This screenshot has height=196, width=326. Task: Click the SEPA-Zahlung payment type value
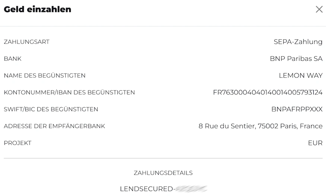298,42
